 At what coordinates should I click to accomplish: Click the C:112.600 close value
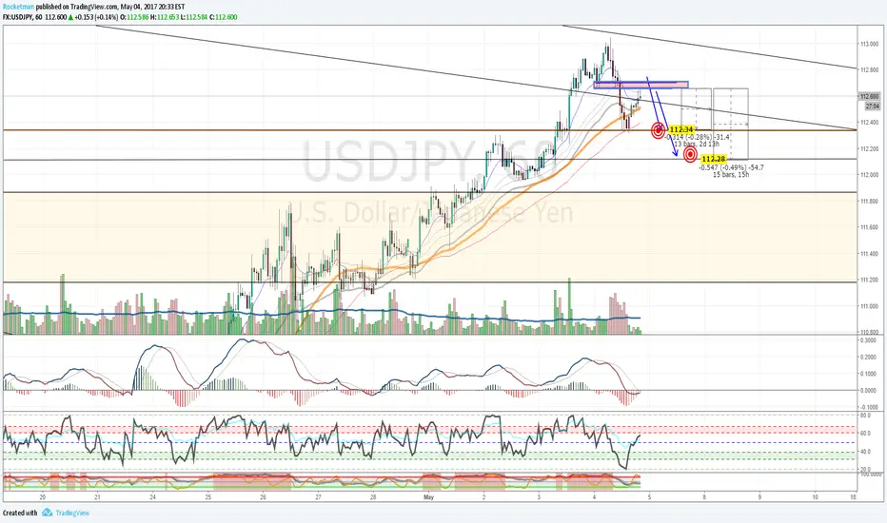coord(224,17)
